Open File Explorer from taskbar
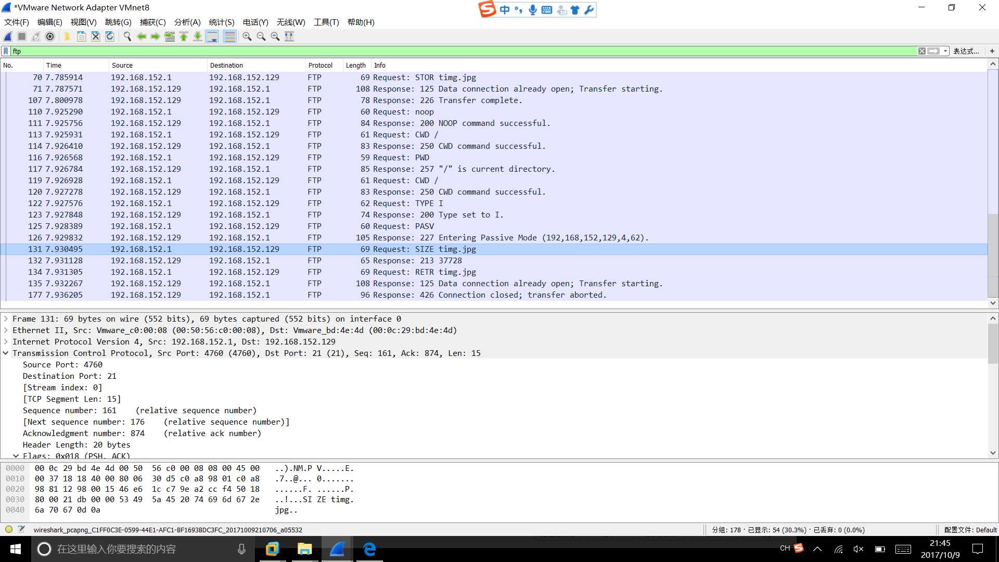Image resolution: width=999 pixels, height=562 pixels. [x=304, y=549]
